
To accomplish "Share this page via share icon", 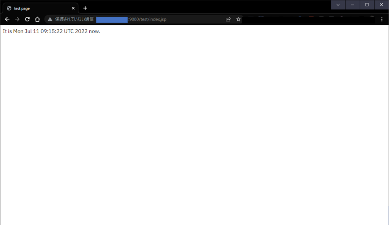I will [x=228, y=19].
